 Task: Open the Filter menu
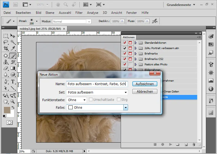click(79, 13)
